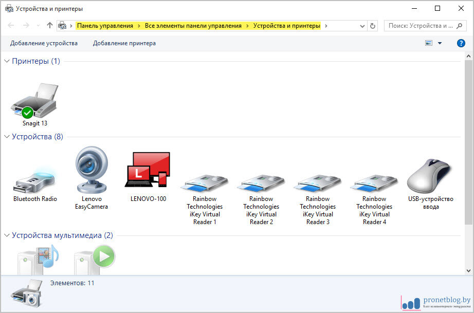Select the LENOVO-100 computer icon
Screen dimensions: 474x313
148,170
